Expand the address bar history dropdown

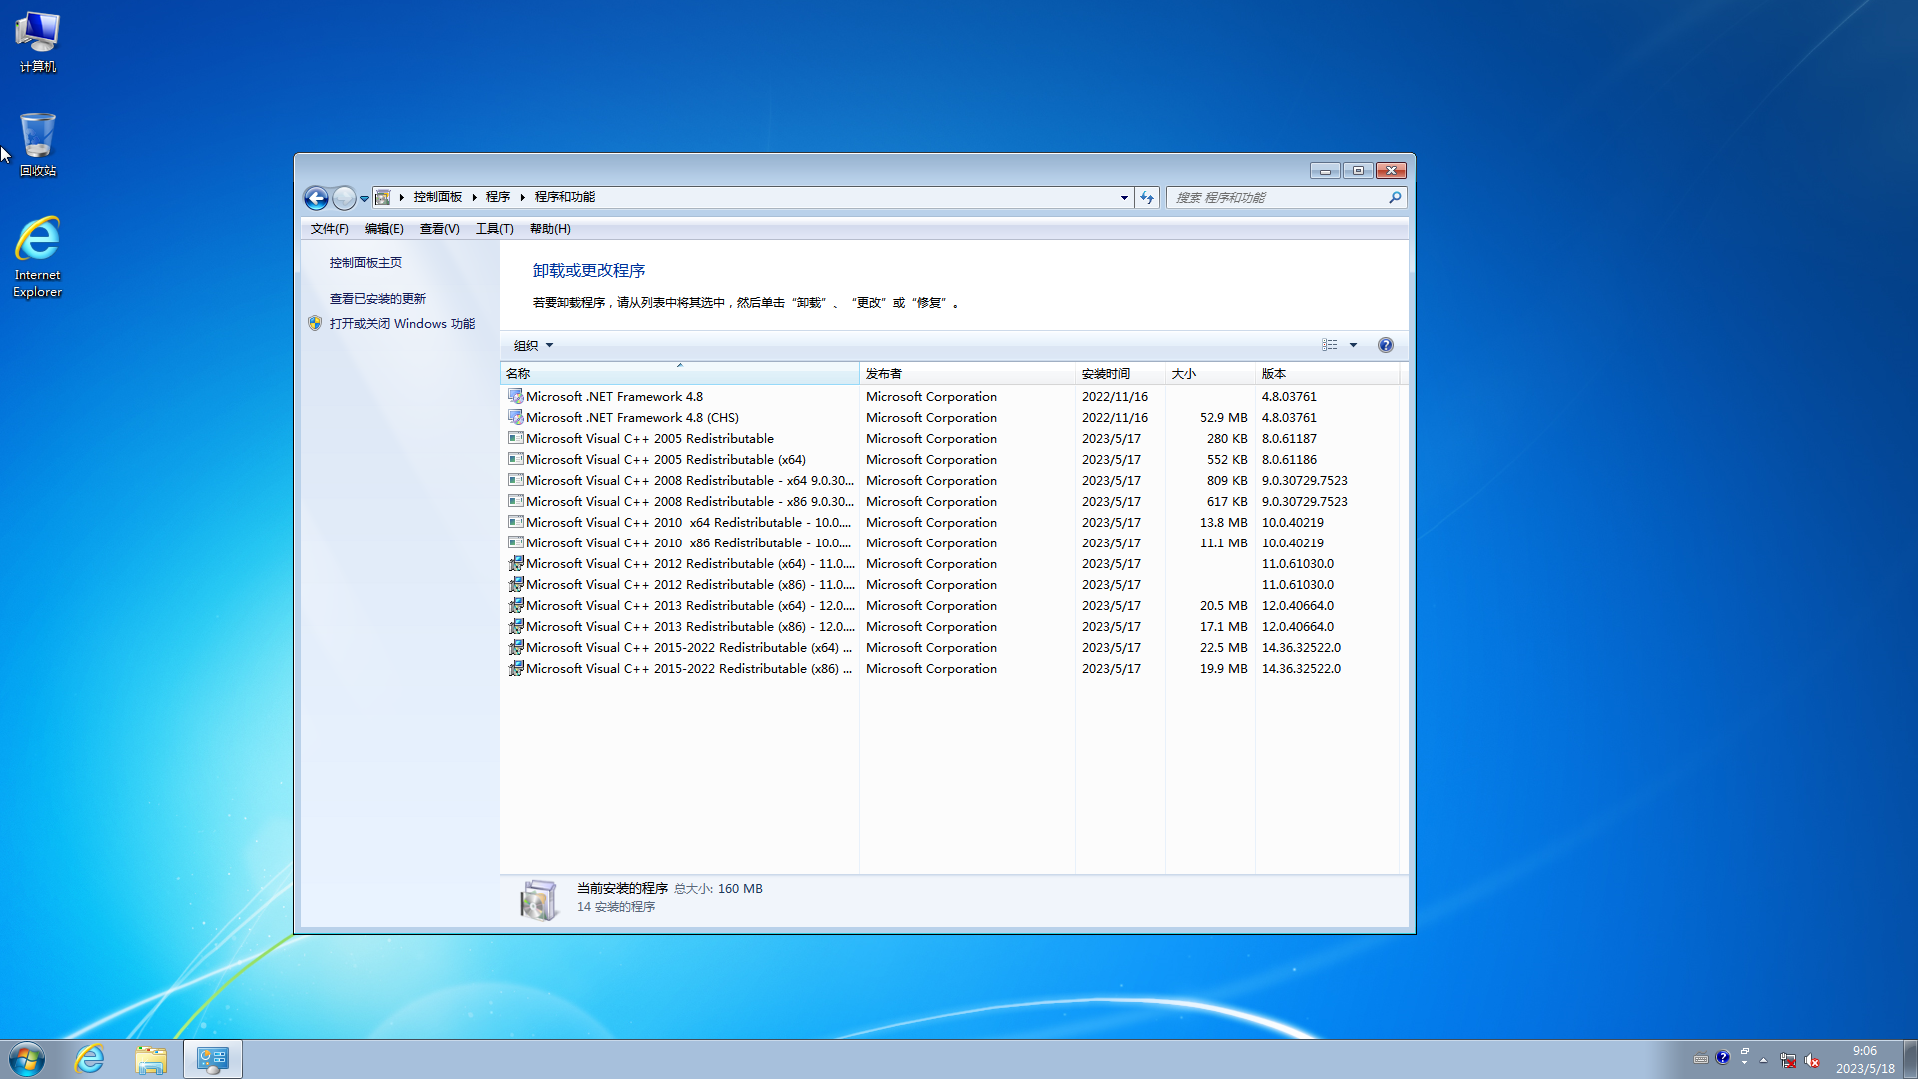point(1123,198)
